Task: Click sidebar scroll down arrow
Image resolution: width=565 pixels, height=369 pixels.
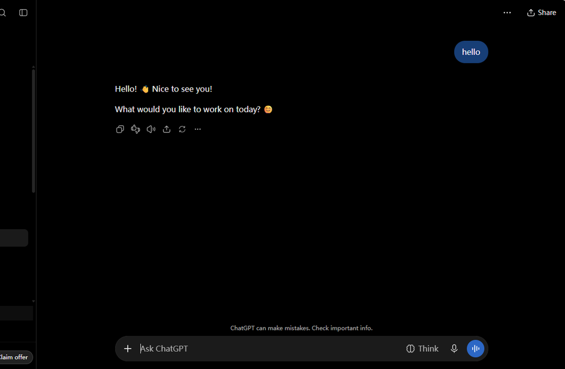Action: click(x=33, y=301)
